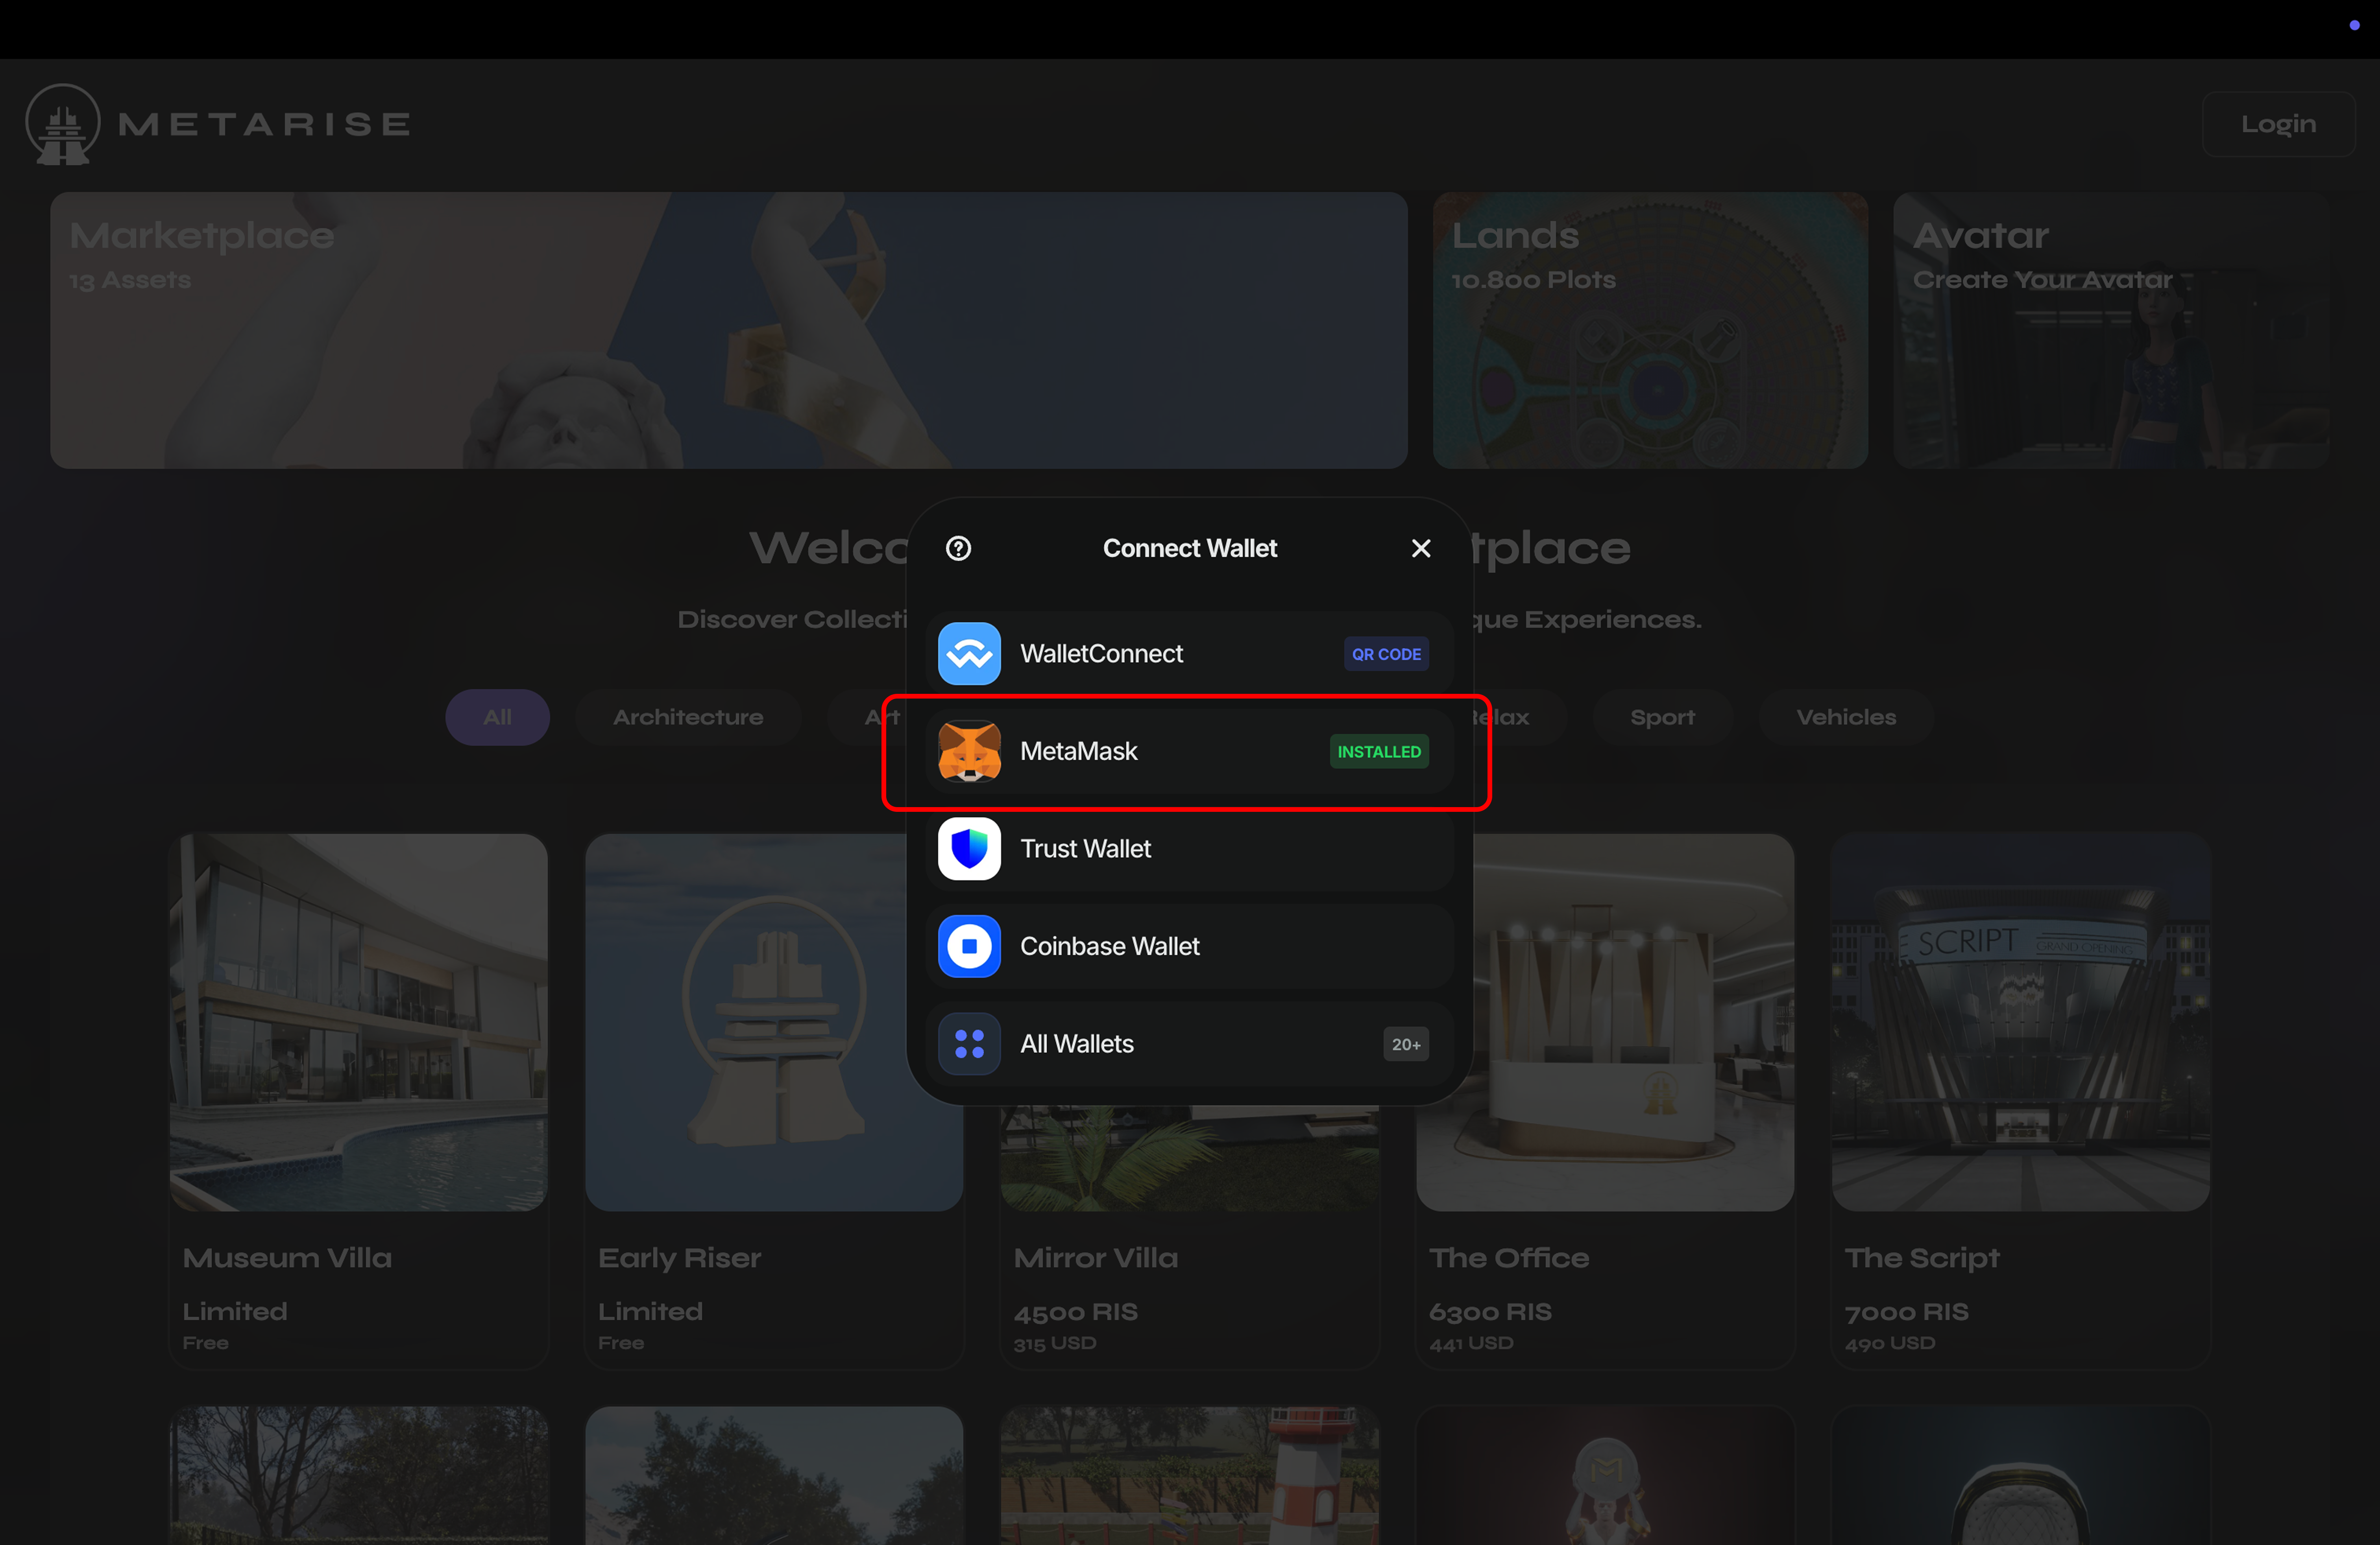
Task: Select the Art category filter
Action: (882, 717)
